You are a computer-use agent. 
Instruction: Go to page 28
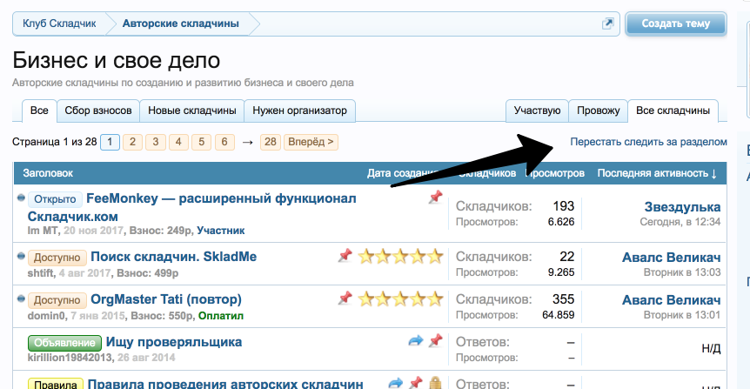[x=270, y=142]
